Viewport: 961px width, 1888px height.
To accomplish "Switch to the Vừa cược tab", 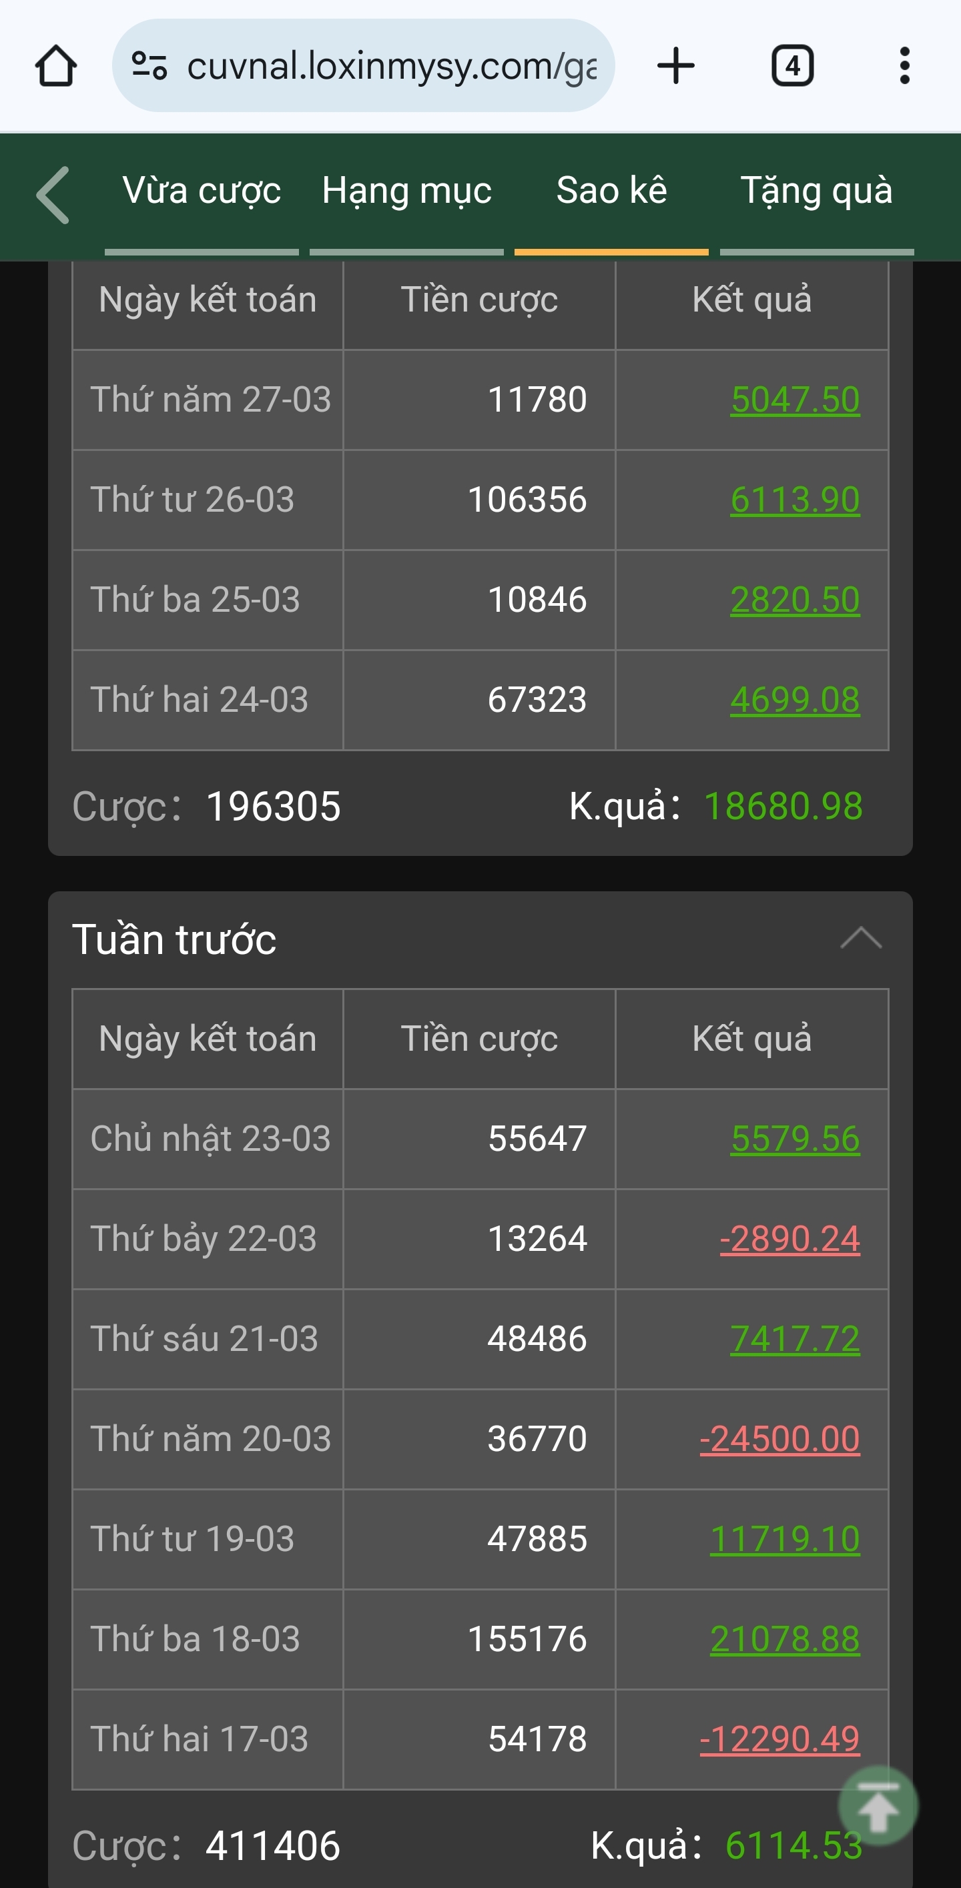I will pos(202,191).
